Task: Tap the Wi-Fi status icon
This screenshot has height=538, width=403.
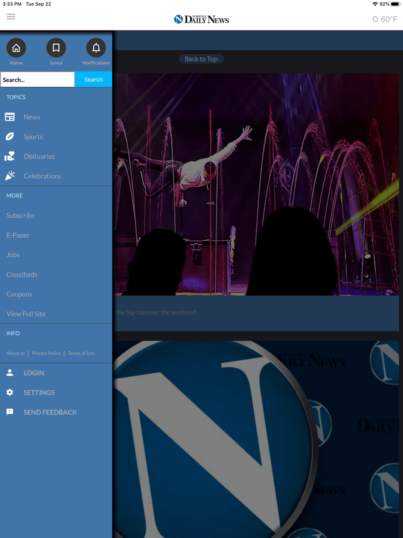Action: 375,4
